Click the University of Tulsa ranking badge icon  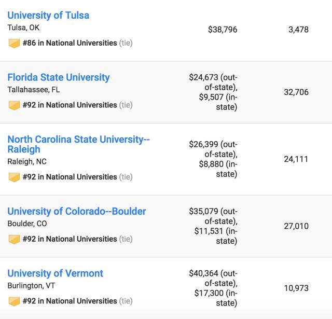[14, 43]
